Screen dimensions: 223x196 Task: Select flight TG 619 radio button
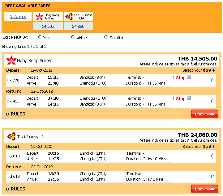click(x=212, y=177)
